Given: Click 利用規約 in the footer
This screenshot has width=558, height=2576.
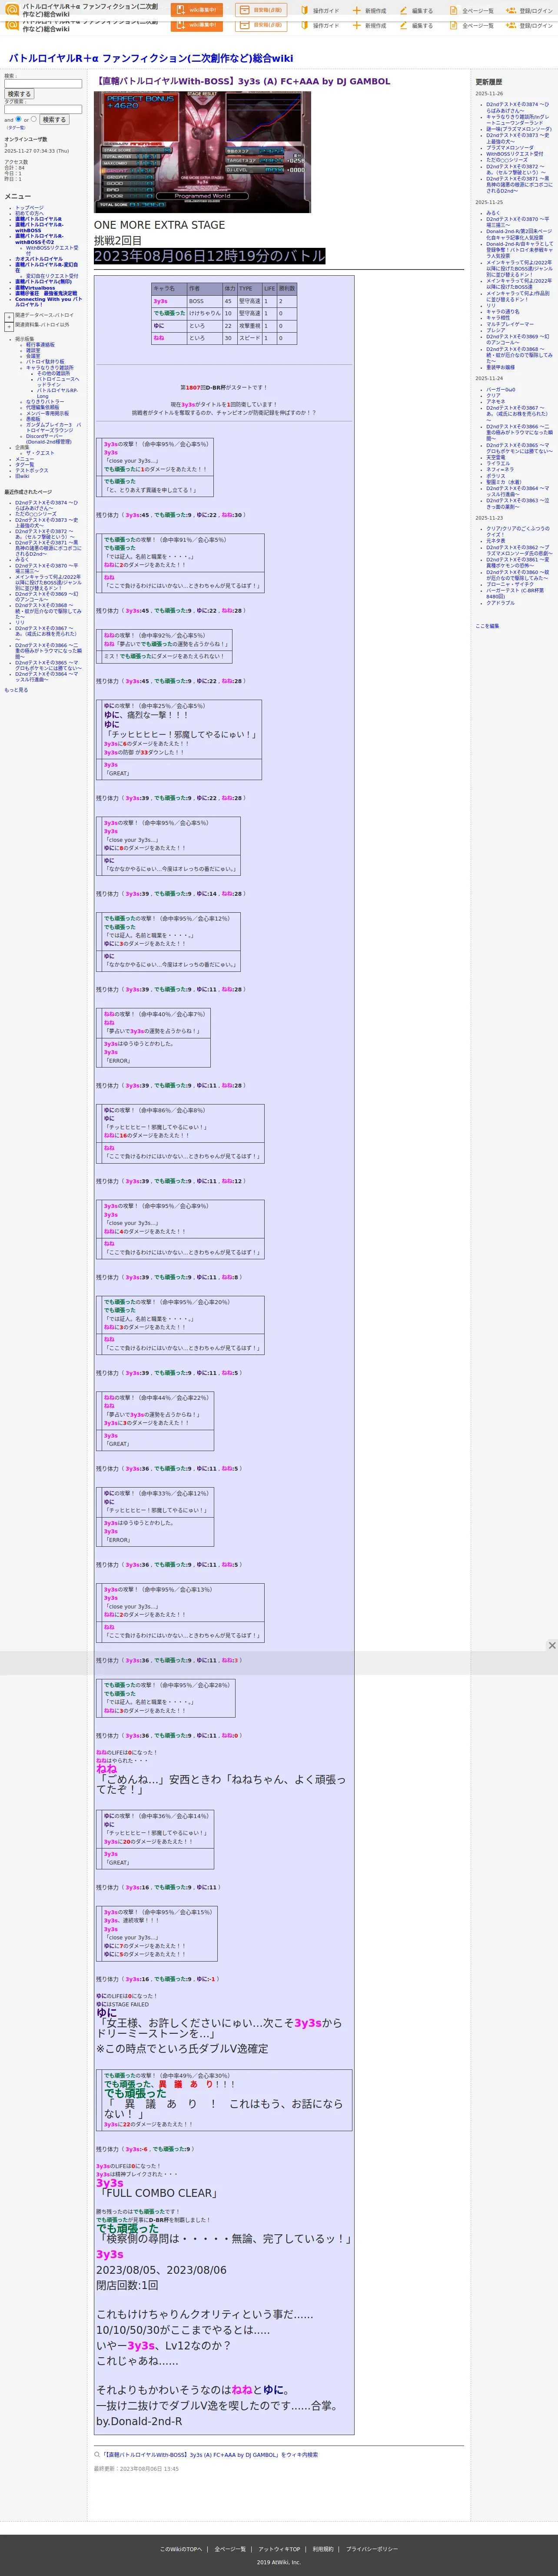Looking at the screenshot, I should coord(323,2549).
